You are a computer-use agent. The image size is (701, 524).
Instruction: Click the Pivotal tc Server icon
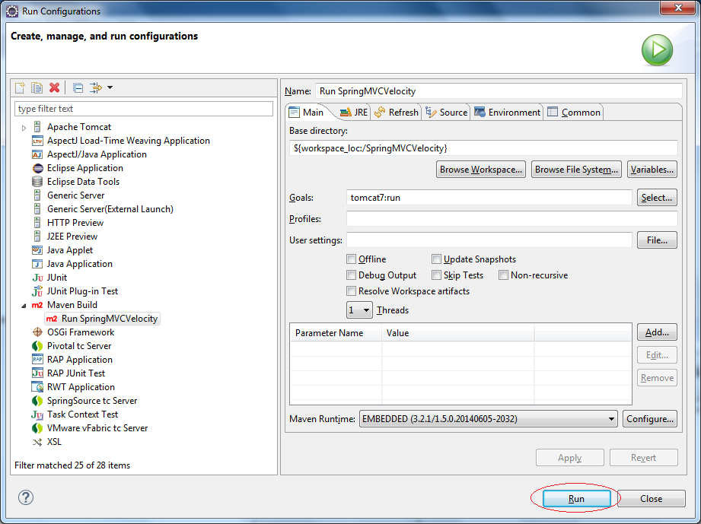(x=37, y=346)
